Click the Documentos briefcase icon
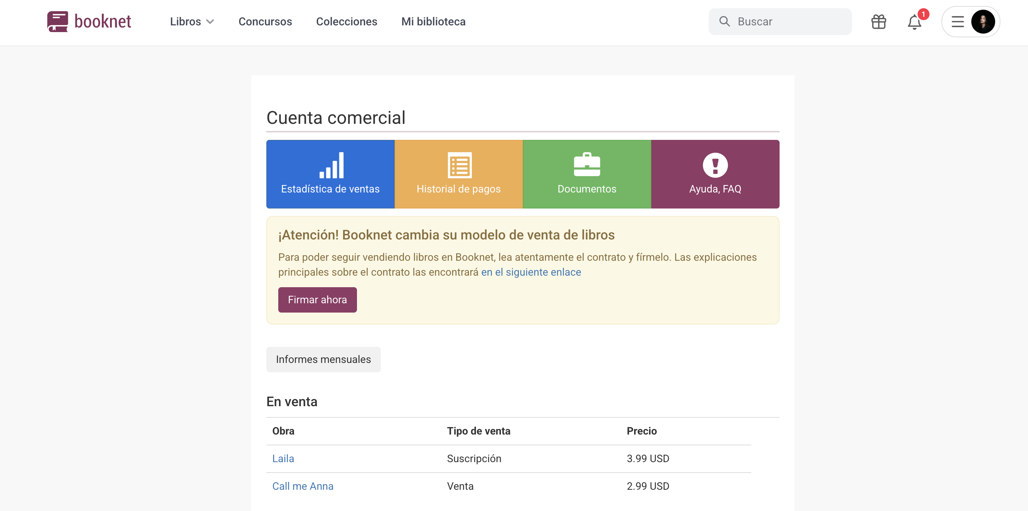The height and width of the screenshot is (511, 1028). click(x=587, y=164)
